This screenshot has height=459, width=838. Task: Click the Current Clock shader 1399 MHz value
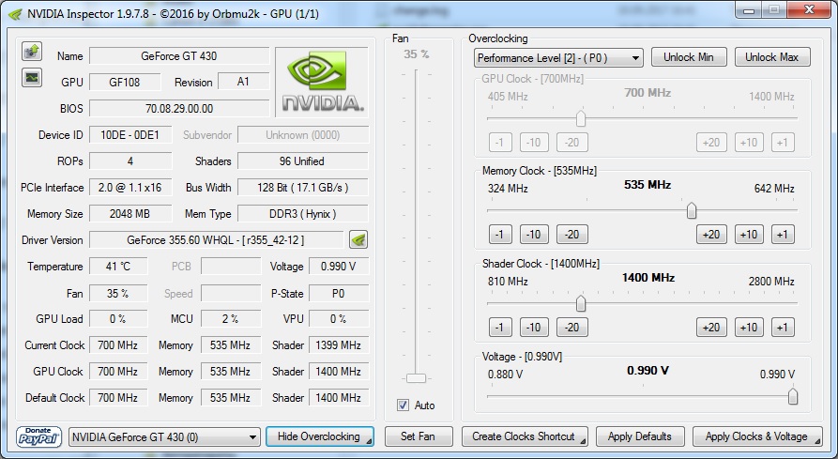click(339, 345)
